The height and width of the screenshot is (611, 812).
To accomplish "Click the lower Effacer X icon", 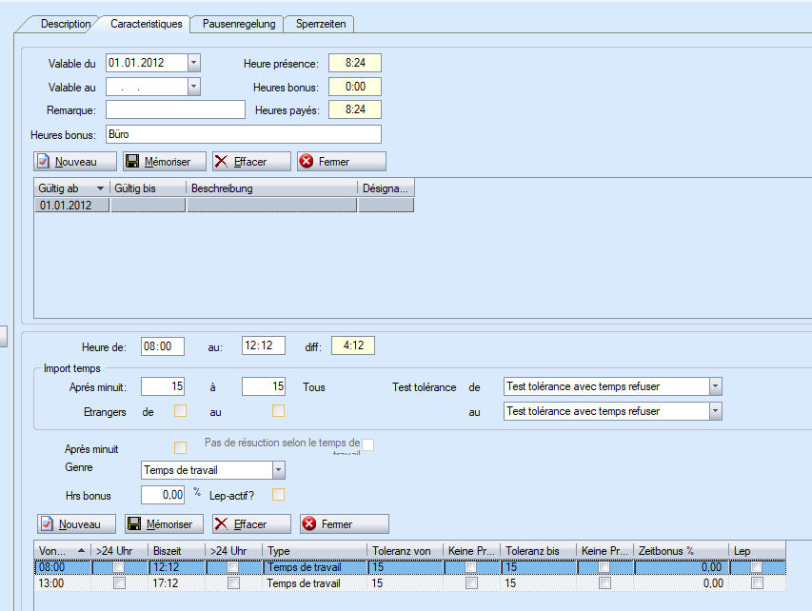I will pos(222,524).
